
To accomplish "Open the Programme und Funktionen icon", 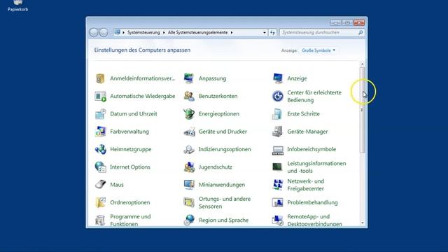I will (x=100, y=220).
